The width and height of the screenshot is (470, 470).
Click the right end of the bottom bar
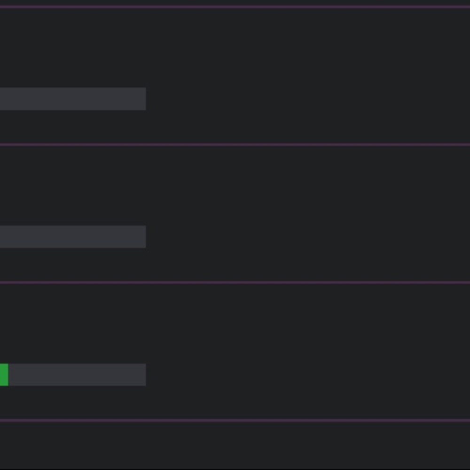point(143,375)
